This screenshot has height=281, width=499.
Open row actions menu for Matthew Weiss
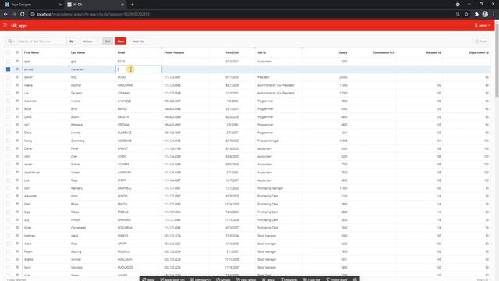[x=17, y=236]
